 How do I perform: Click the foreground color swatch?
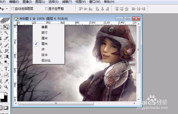click(2, 95)
